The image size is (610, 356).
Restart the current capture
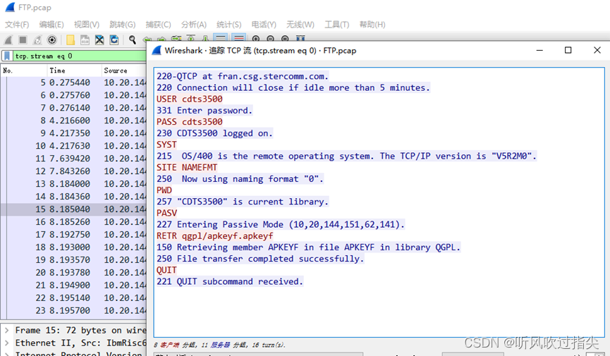pyautogui.click(x=37, y=39)
